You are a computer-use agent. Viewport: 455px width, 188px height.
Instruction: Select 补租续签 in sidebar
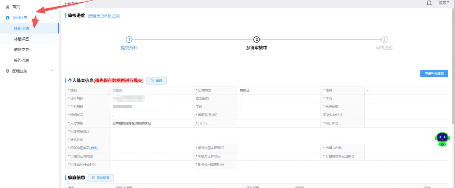click(21, 39)
